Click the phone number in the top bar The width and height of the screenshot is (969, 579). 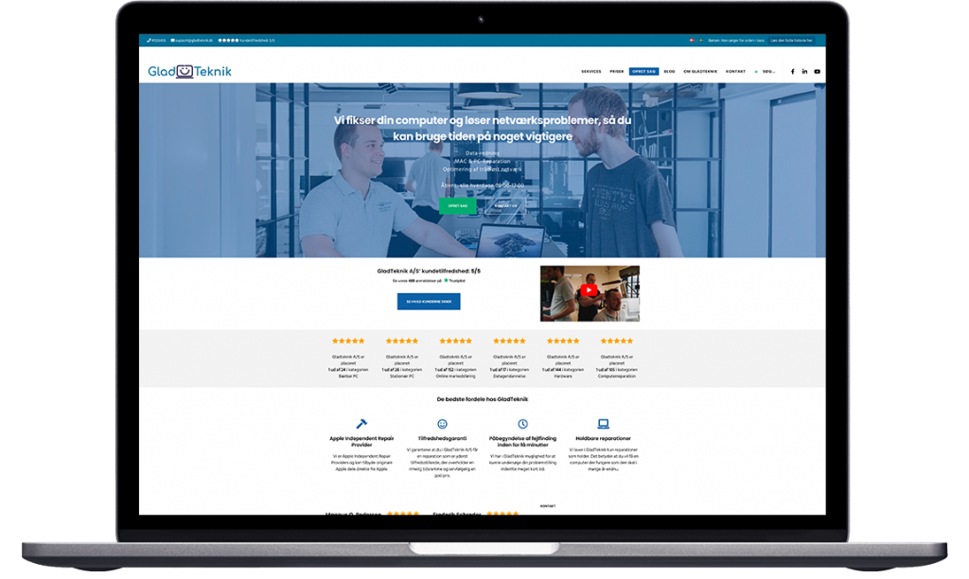click(159, 40)
